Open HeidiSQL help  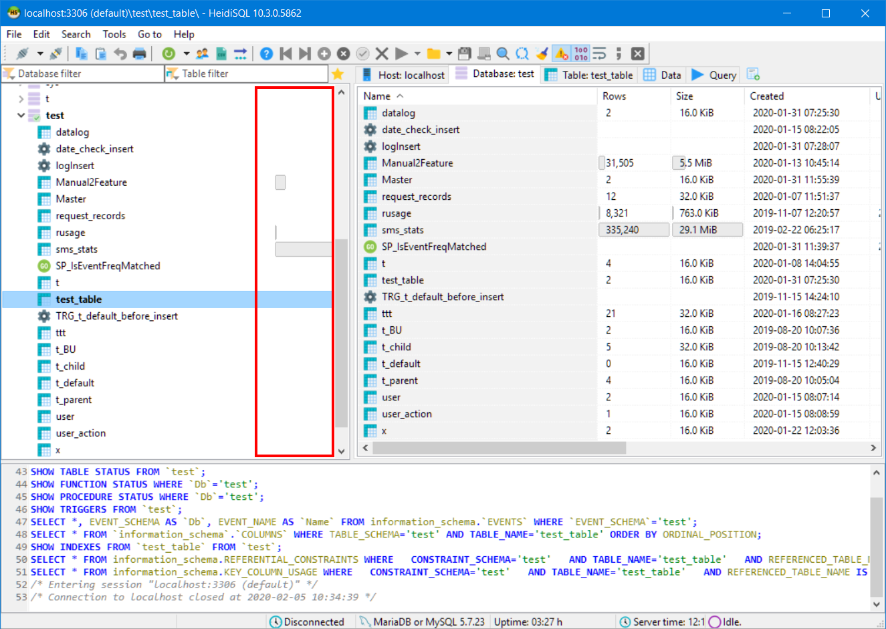point(266,53)
